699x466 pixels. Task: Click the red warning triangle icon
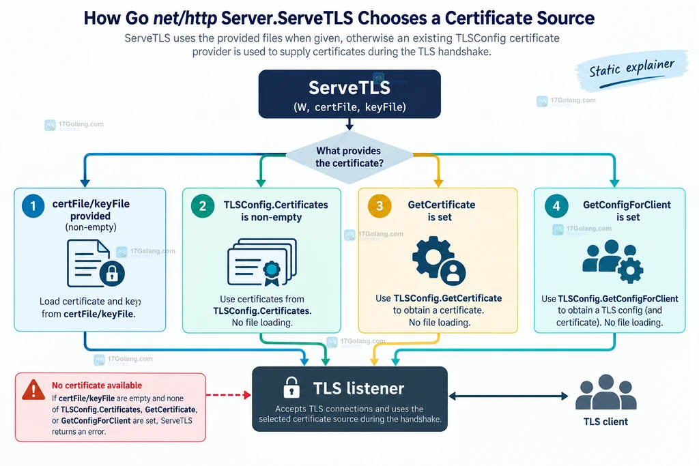coord(33,390)
